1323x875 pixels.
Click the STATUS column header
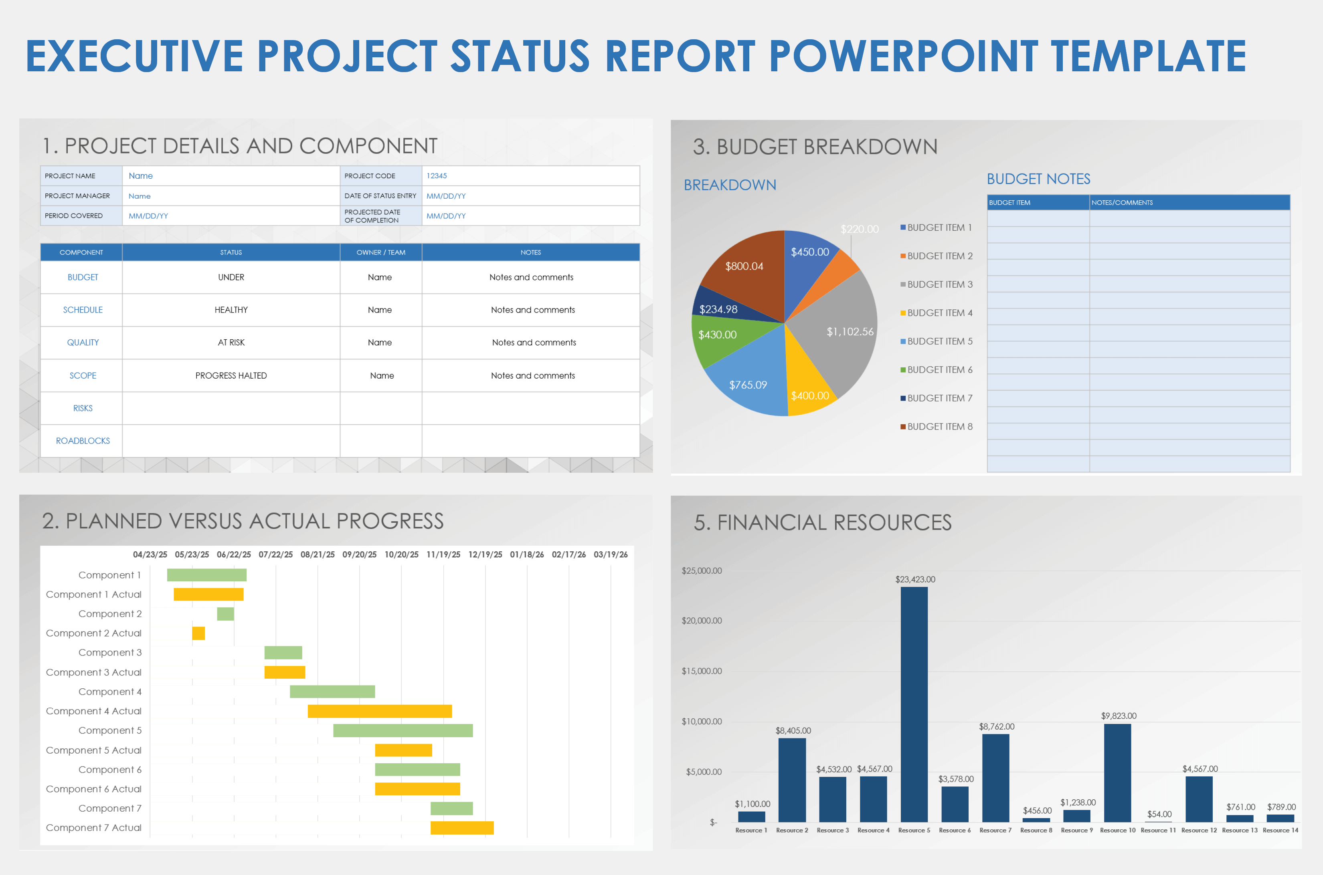(231, 252)
